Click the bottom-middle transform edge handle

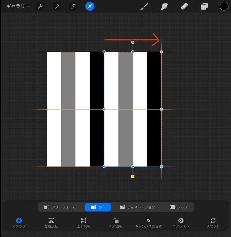(133, 167)
